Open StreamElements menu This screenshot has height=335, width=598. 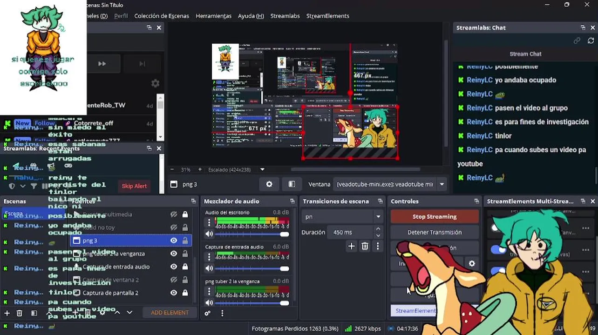pyautogui.click(x=327, y=16)
